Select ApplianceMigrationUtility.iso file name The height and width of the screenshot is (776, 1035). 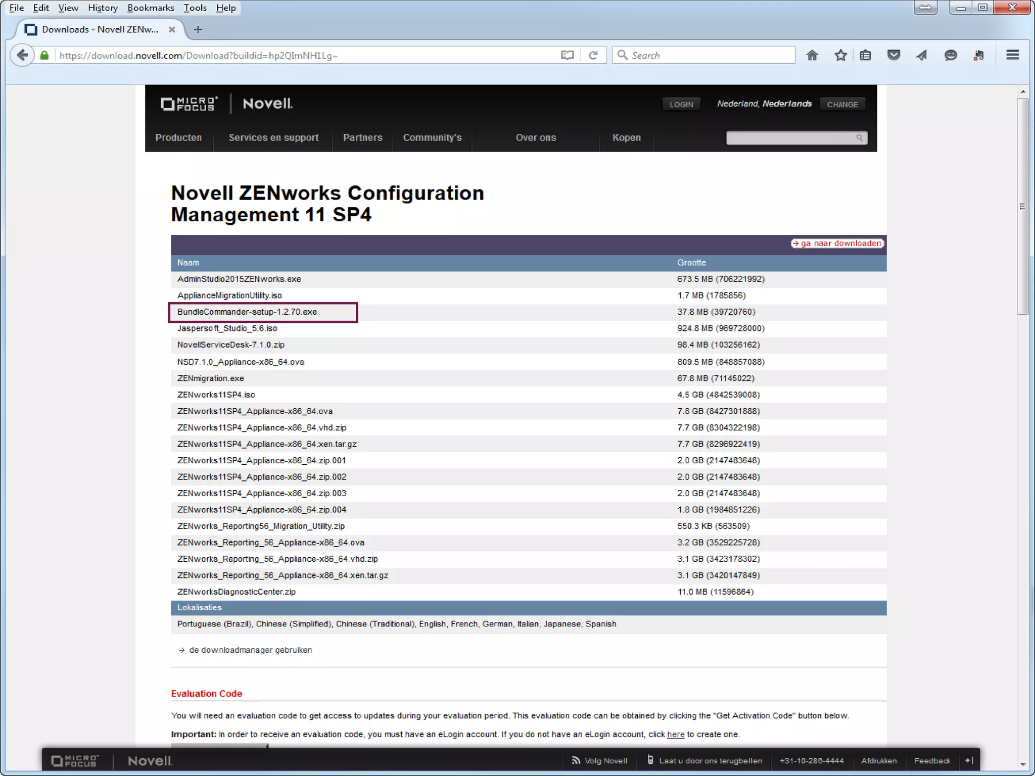click(x=229, y=296)
